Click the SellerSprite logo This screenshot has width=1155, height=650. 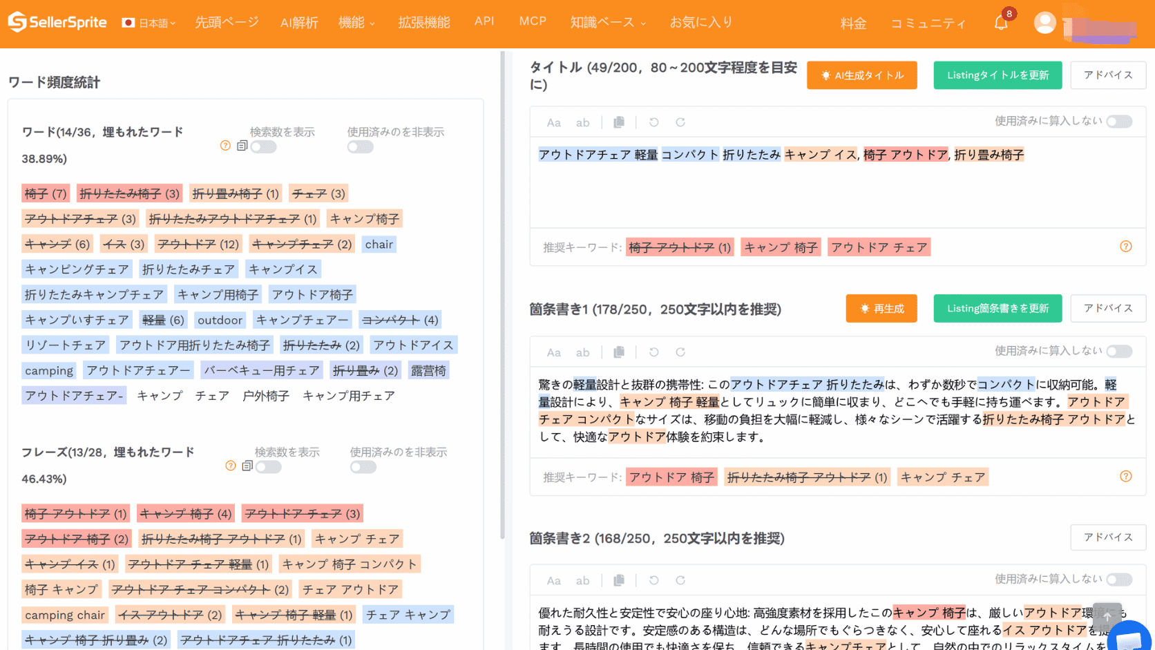point(57,22)
